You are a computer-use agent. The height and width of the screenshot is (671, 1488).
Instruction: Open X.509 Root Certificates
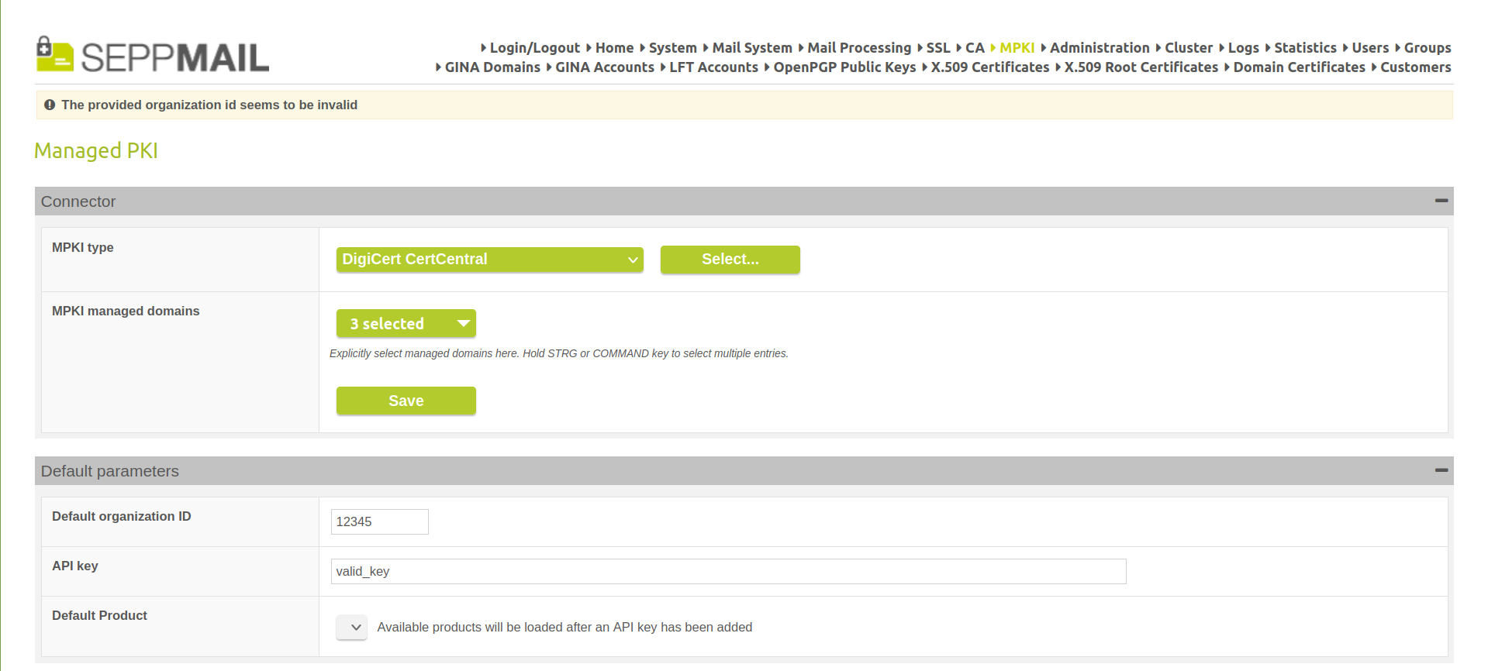pyautogui.click(x=1141, y=67)
